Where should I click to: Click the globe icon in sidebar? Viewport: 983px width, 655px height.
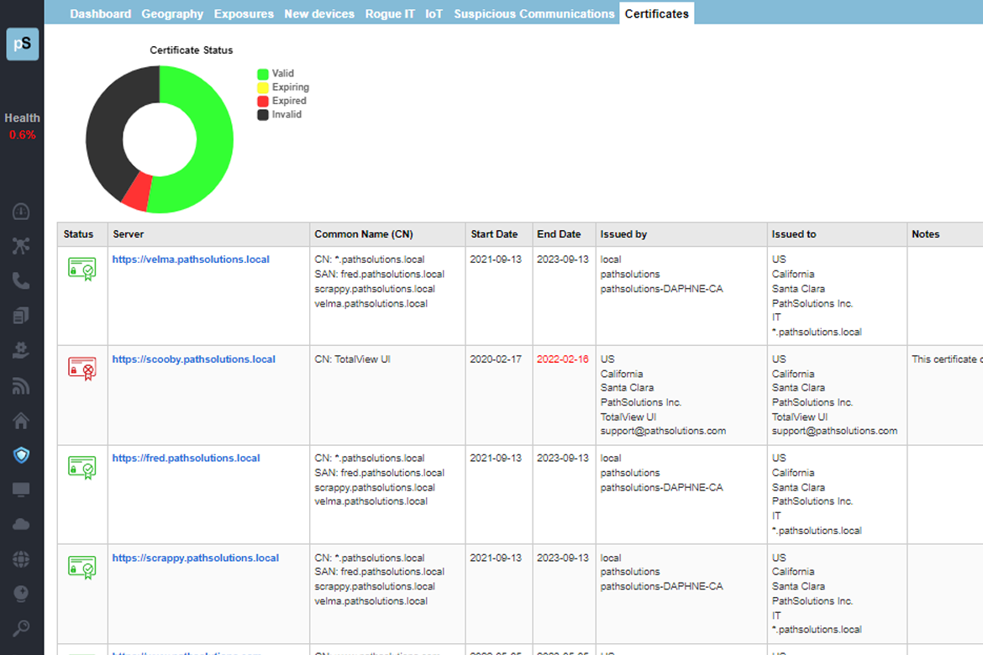click(21, 559)
